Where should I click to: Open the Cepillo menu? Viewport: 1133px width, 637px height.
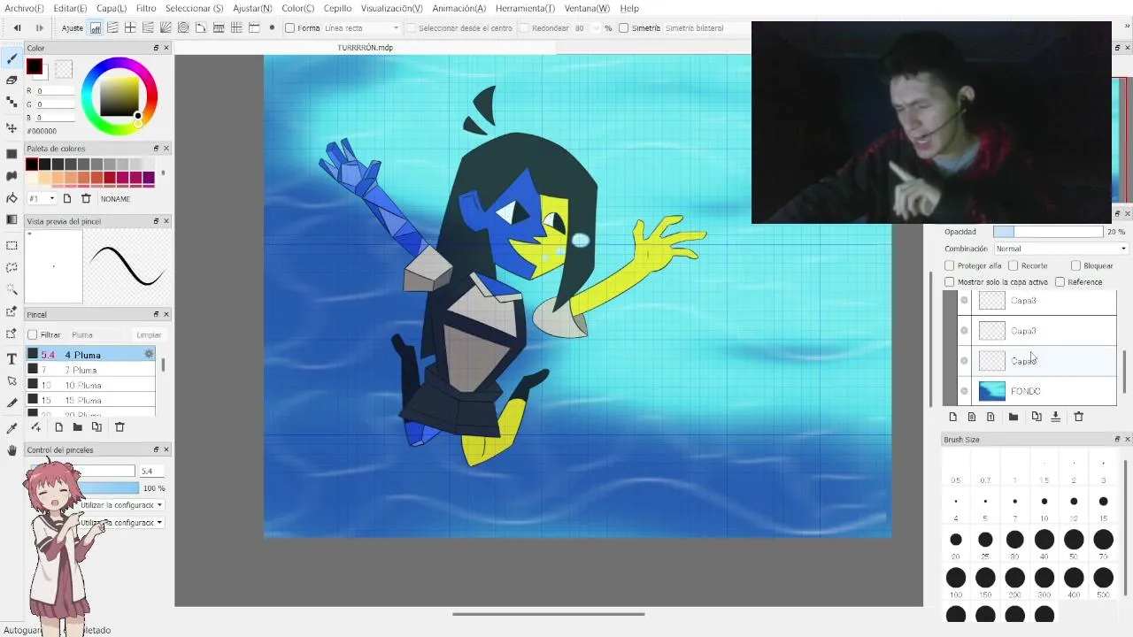tap(337, 8)
